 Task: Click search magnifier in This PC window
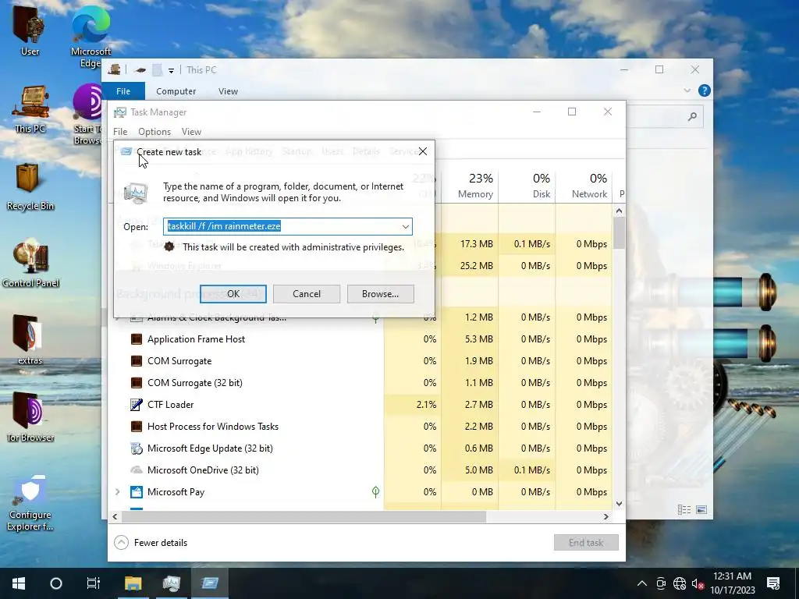pos(692,117)
